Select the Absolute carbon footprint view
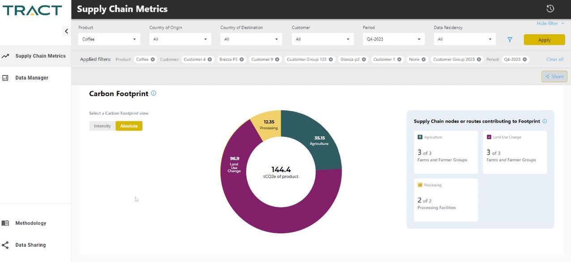571x262 pixels. click(x=129, y=126)
